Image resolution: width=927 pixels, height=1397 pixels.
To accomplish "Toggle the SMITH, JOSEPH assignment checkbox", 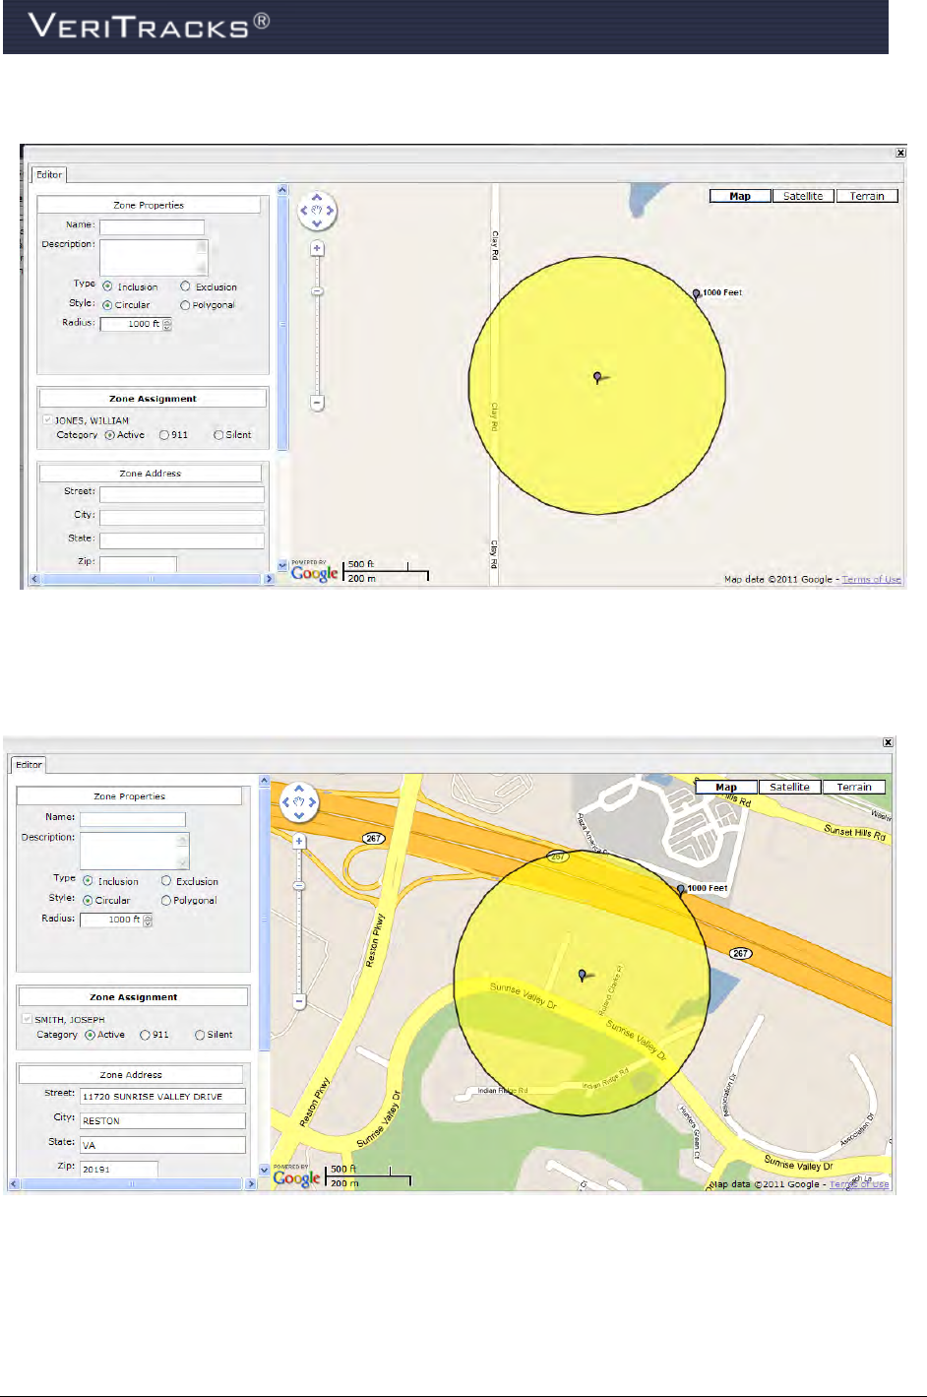I will click(x=27, y=1019).
